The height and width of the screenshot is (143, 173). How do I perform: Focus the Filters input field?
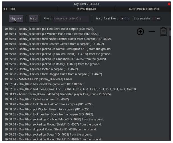71,19
